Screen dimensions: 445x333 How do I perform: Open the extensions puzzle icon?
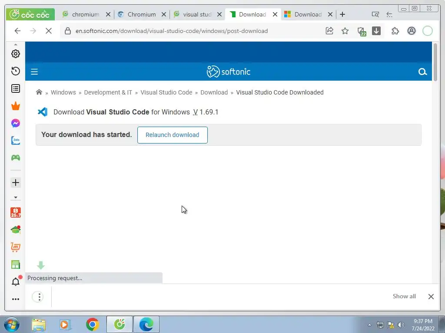pyautogui.click(x=395, y=31)
